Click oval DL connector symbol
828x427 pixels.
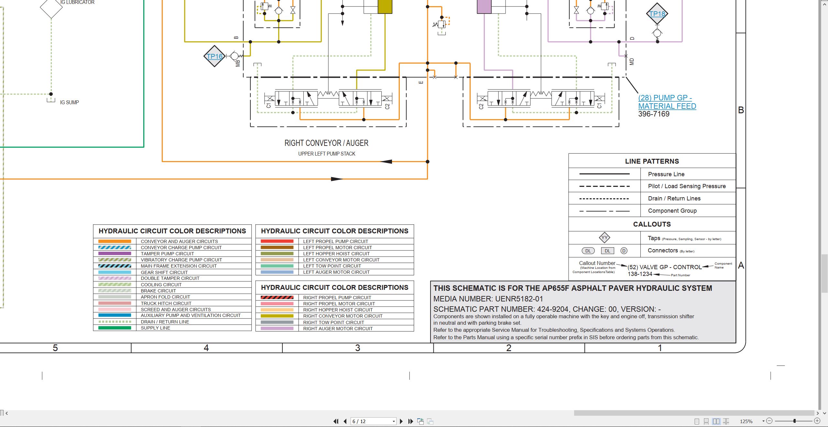[588, 251]
